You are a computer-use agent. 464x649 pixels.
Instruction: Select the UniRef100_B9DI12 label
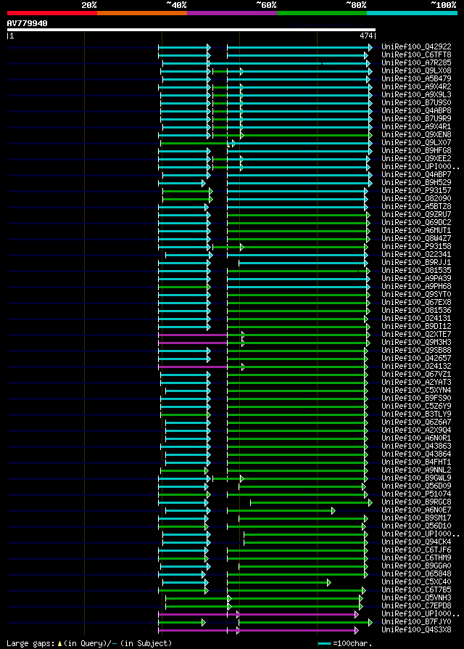pyautogui.click(x=416, y=327)
